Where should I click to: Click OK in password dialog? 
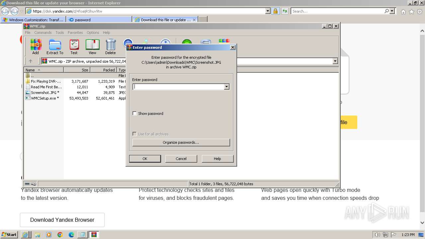tap(145, 159)
